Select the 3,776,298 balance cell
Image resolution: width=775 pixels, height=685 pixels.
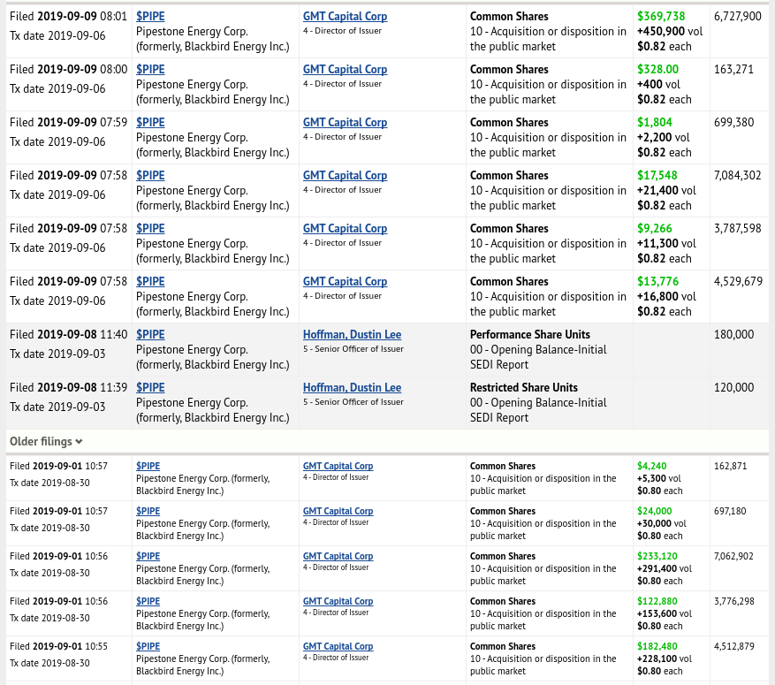(734, 601)
